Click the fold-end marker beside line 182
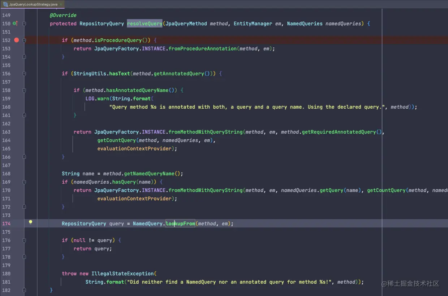This screenshot has height=296, width=448. [24, 290]
